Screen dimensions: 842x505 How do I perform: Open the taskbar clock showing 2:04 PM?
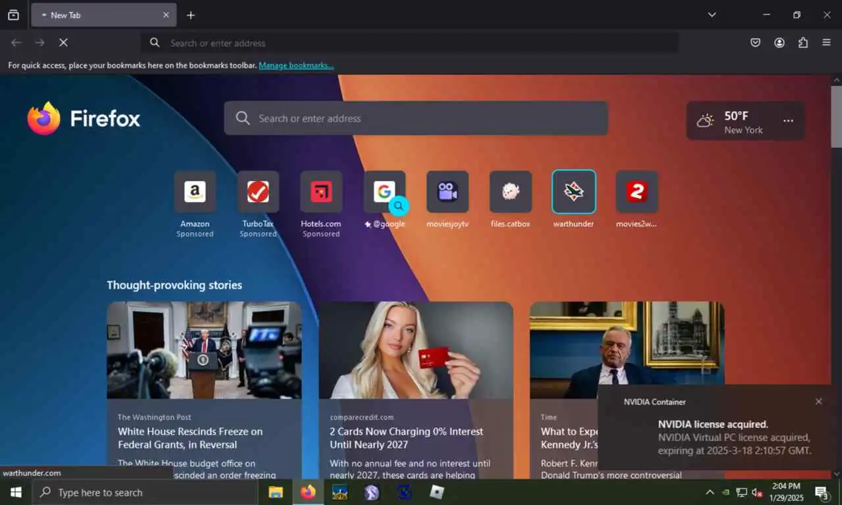pos(786,492)
